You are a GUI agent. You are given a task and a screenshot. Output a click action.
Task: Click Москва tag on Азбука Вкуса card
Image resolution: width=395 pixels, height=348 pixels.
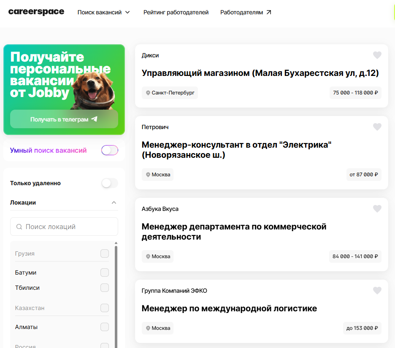(157, 256)
